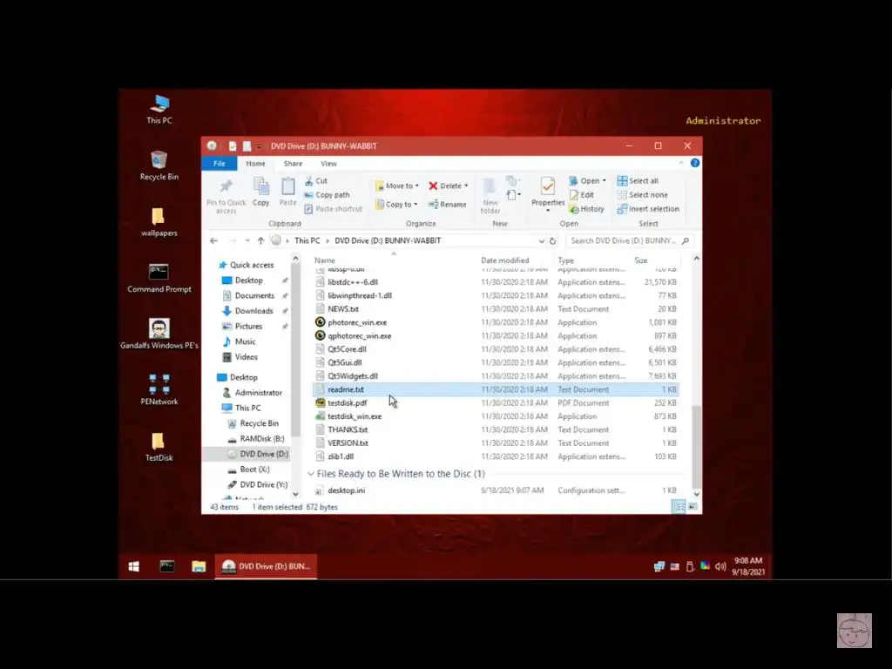Select photorec_win.exe file
The height and width of the screenshot is (669, 892).
pyautogui.click(x=496, y=322)
